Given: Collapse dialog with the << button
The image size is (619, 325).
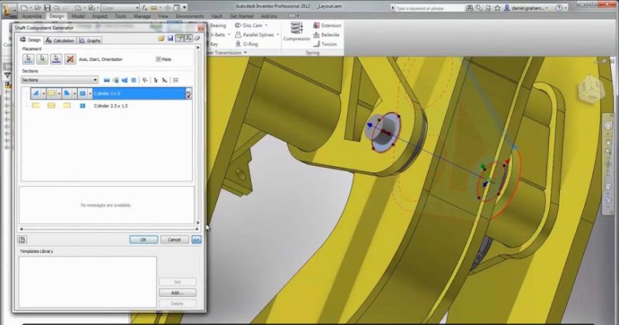Looking at the screenshot, I should (196, 239).
